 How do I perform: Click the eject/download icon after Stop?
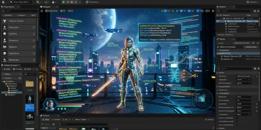coord(76,2)
